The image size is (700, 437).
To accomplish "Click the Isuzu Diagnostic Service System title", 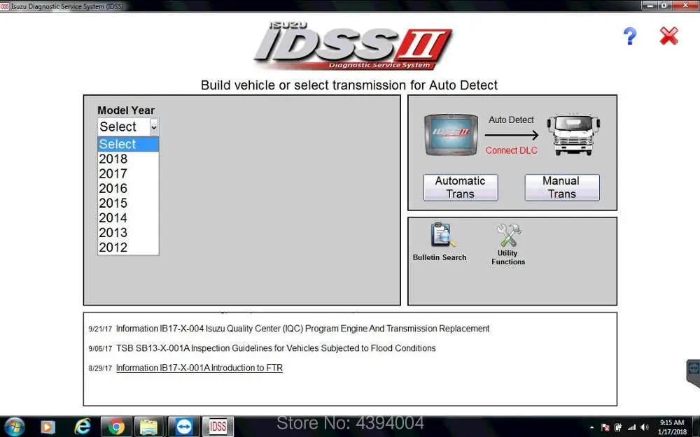I will pyautogui.click(x=67, y=6).
